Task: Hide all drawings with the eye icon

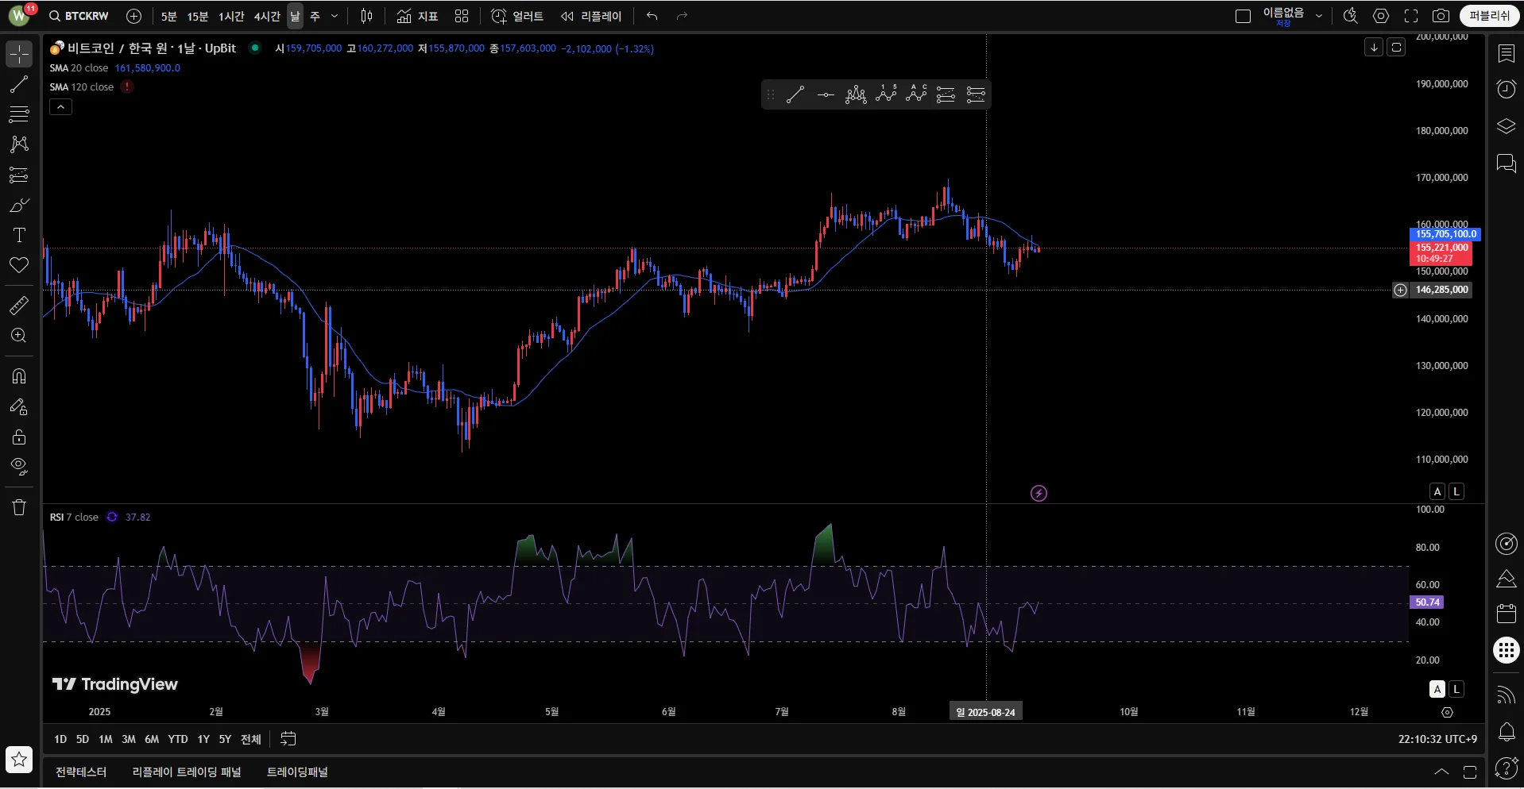Action: click(19, 467)
